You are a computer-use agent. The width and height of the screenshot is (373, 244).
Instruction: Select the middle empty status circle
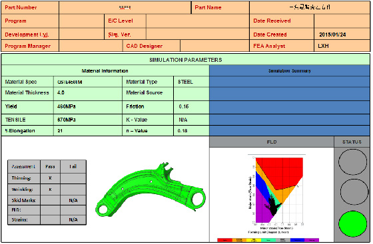click(x=354, y=192)
